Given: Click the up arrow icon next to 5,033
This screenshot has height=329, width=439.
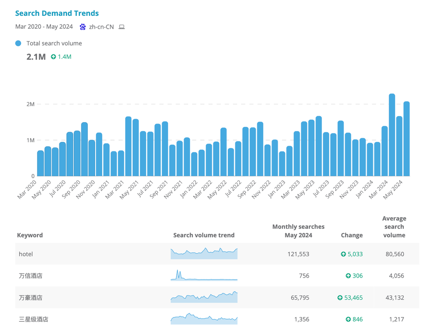Looking at the screenshot, I should (343, 254).
